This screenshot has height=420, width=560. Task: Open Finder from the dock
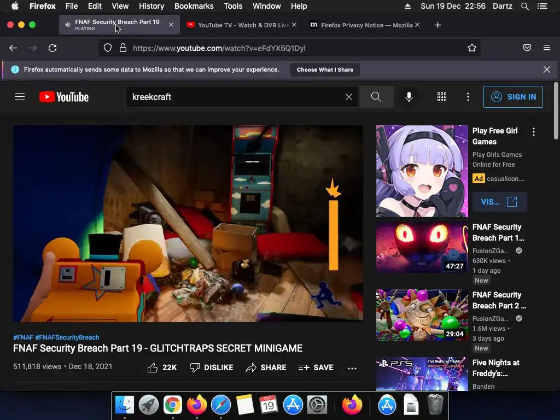point(125,405)
